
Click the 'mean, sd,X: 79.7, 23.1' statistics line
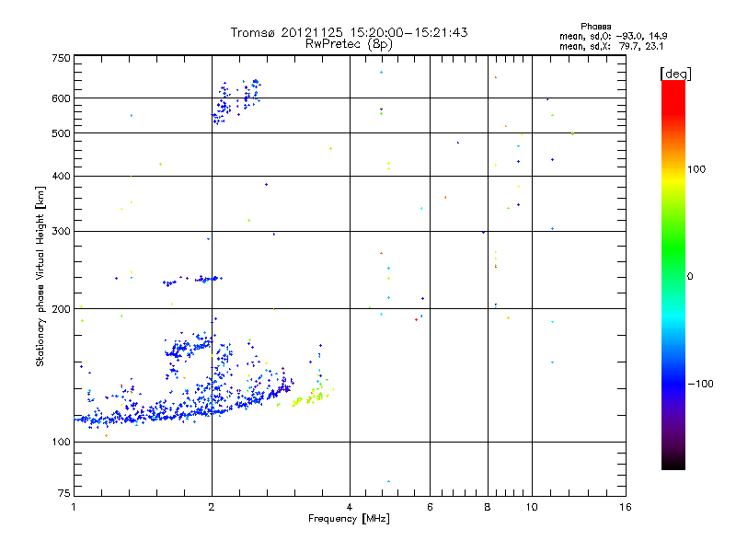611,46
